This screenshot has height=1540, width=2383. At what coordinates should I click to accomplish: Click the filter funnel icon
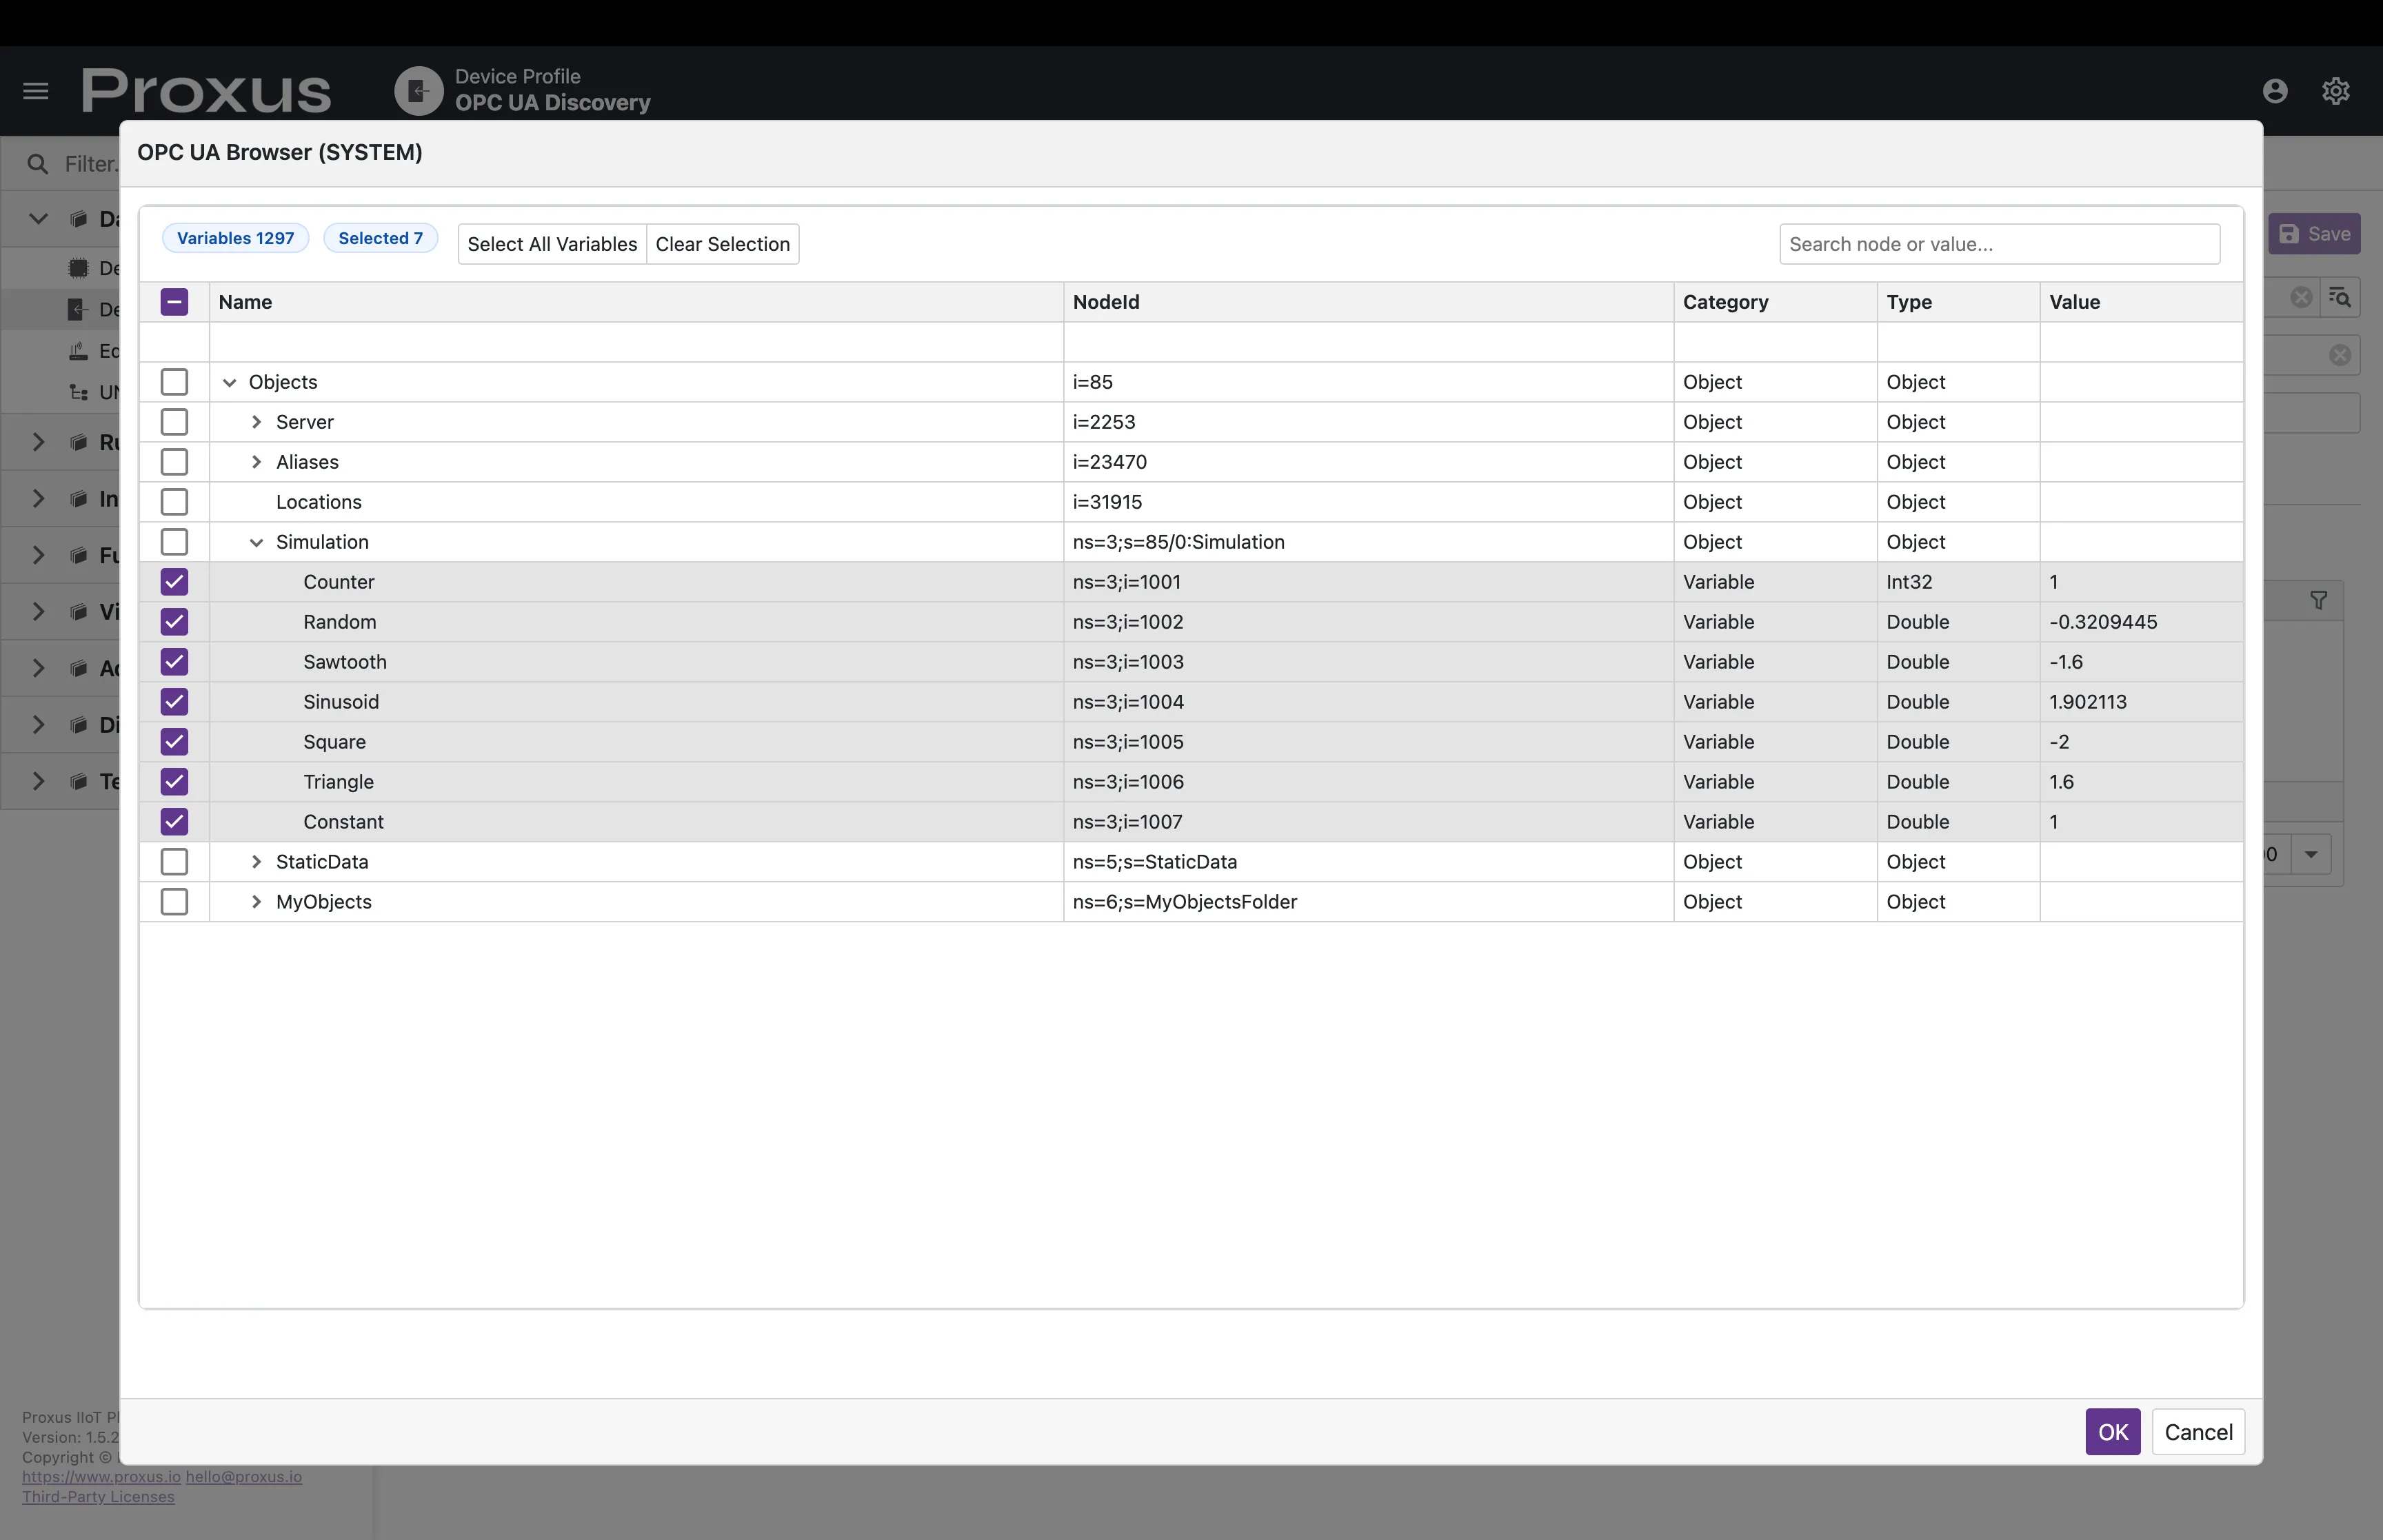[x=2318, y=601]
